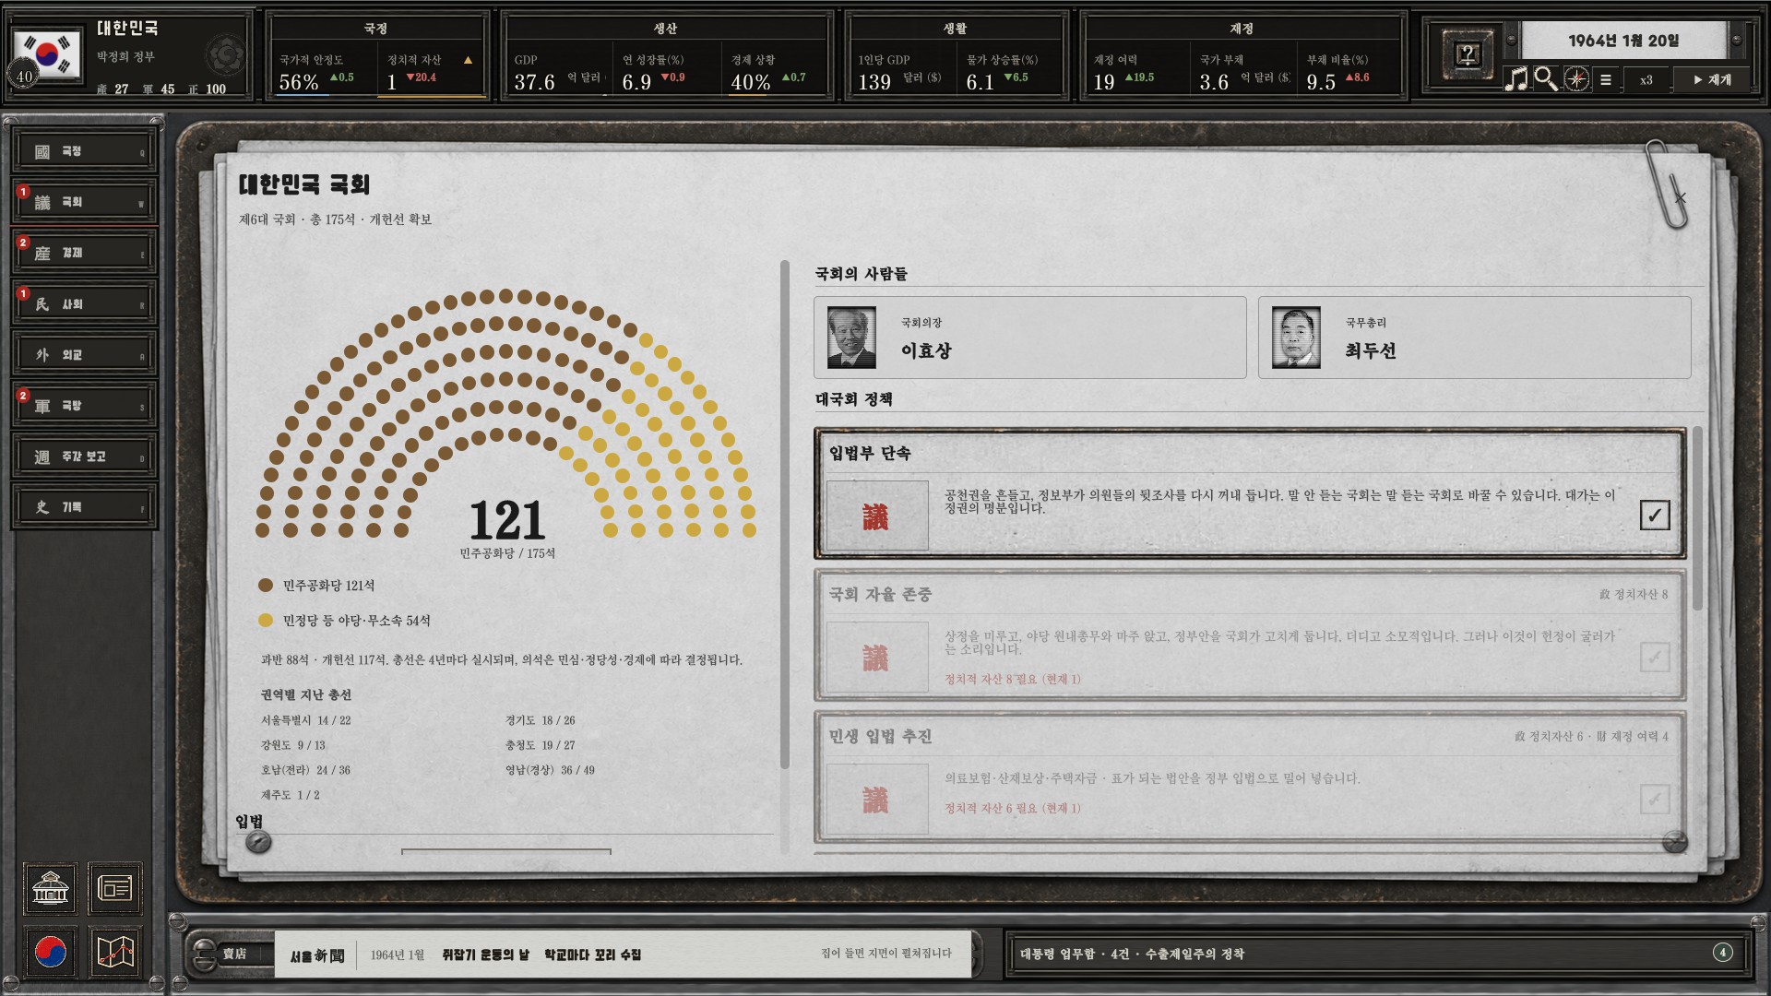Open prime minister 최두선 card

tap(1474, 338)
